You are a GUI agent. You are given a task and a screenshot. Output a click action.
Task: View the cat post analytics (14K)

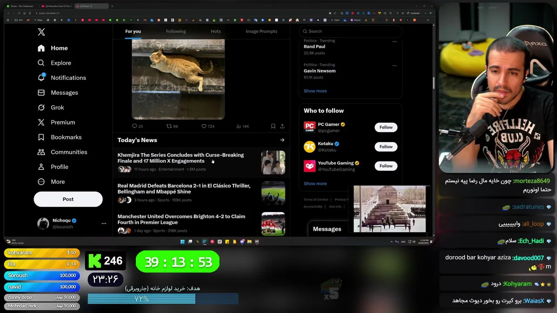pos(243,126)
